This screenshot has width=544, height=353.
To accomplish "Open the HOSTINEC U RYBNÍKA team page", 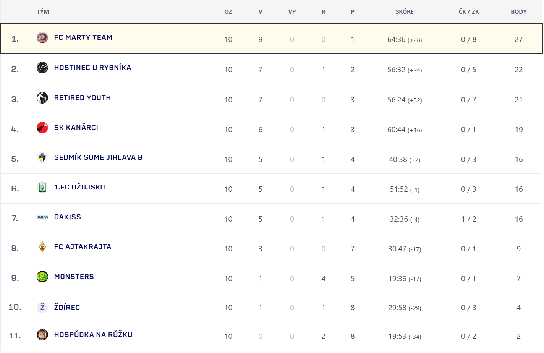I will (92, 68).
